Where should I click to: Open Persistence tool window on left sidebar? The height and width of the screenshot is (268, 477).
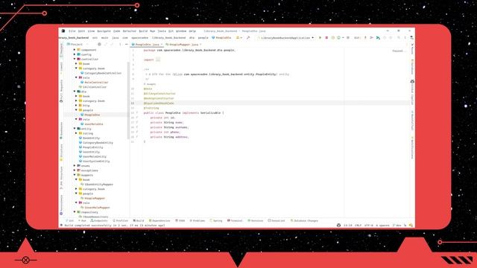coord(61,205)
